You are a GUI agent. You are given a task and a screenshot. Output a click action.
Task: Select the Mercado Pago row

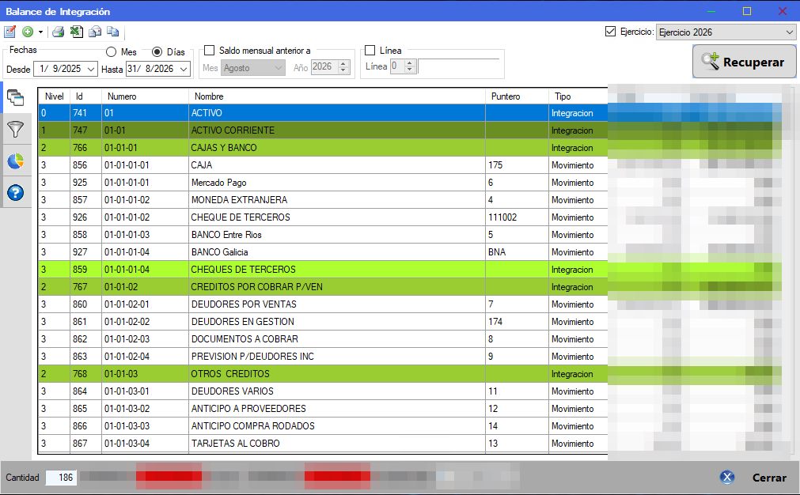[x=323, y=183]
